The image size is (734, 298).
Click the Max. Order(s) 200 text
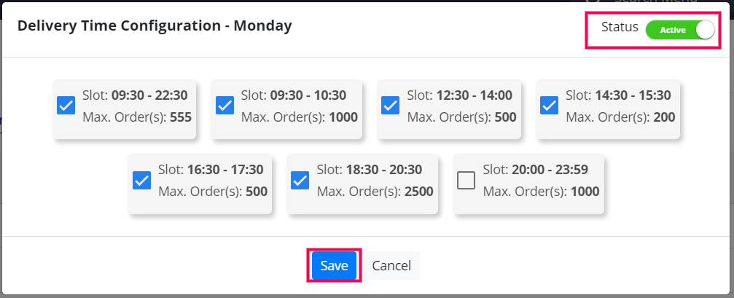[x=620, y=117]
